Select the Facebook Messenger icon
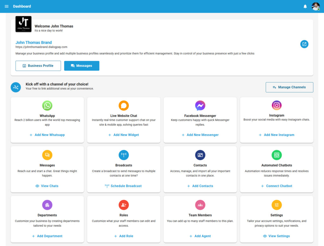This screenshot has width=324, height=246. point(200,105)
